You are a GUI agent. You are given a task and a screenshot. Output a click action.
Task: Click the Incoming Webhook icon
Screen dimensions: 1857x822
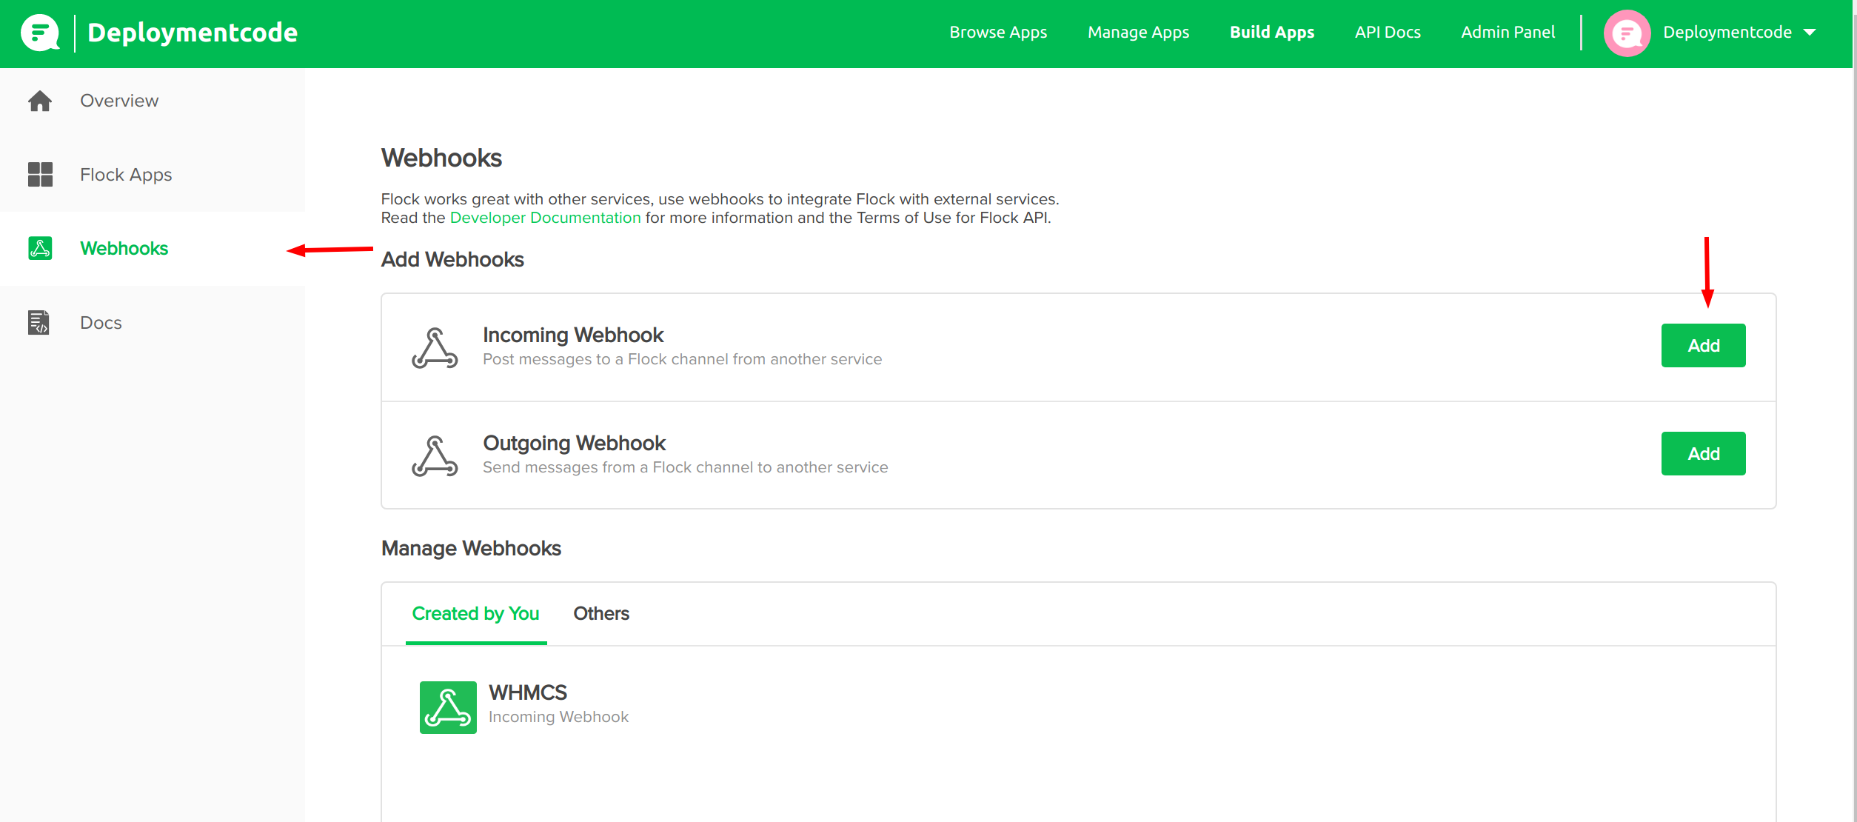click(x=435, y=348)
